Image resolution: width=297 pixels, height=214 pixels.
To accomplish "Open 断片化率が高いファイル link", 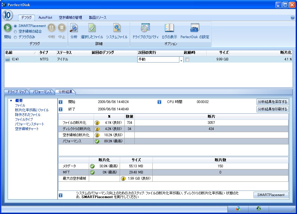I will 32,110.
